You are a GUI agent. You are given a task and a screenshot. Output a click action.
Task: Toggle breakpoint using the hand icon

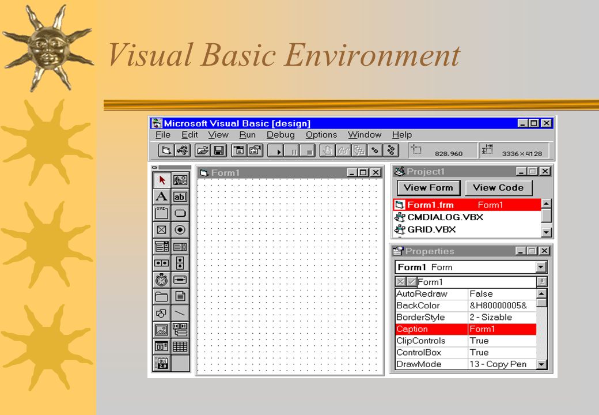(x=327, y=150)
